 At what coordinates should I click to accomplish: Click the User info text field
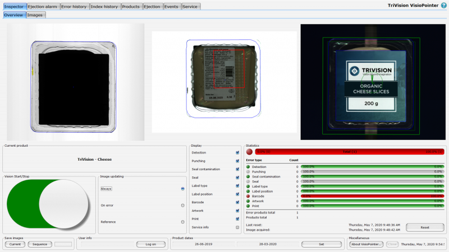click(107, 244)
